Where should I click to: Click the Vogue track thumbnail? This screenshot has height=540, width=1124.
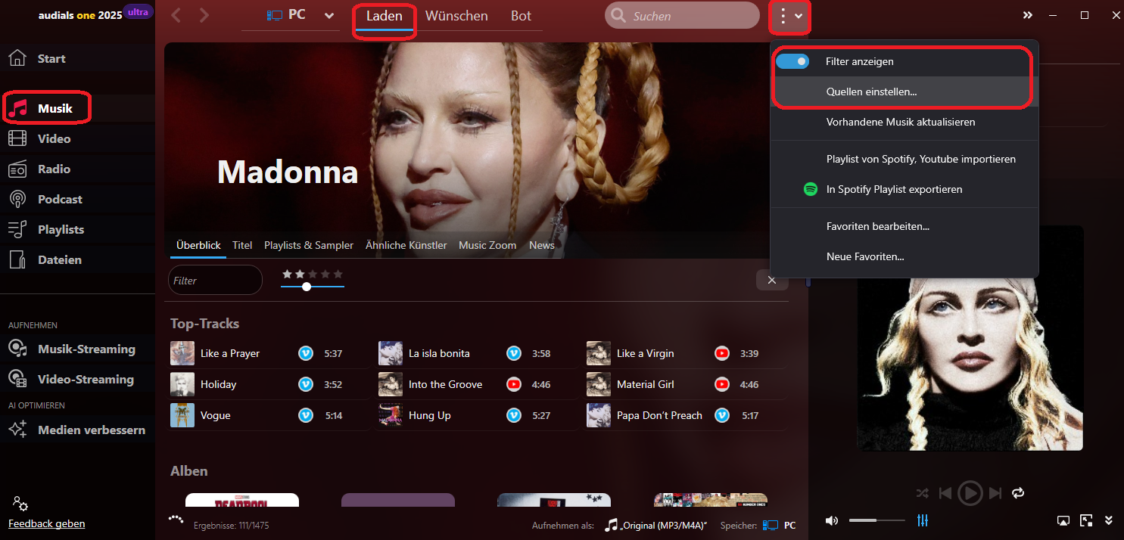click(182, 415)
